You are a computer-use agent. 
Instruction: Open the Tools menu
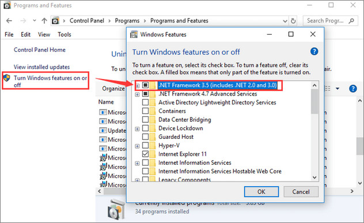coord(65,35)
